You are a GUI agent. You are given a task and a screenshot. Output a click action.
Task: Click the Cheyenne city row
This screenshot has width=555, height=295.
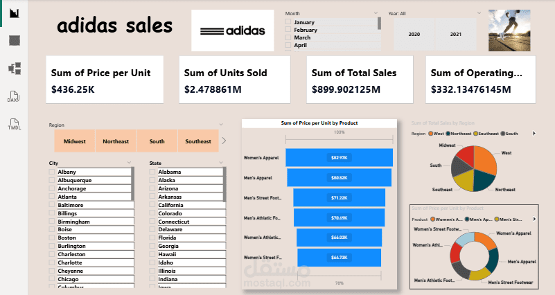click(x=91, y=271)
